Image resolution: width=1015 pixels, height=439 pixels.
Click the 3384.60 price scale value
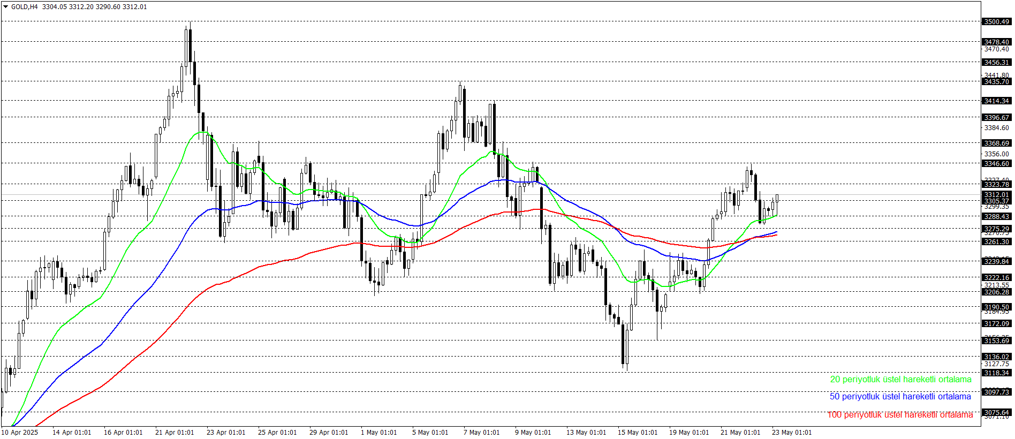(996, 128)
